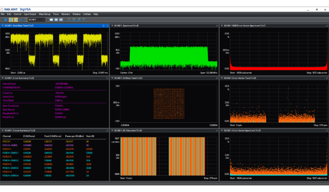The width and height of the screenshot is (329, 192).
Task: Click the Span 122.88 MHz label in the Spectrum panel
Action: click(209, 73)
